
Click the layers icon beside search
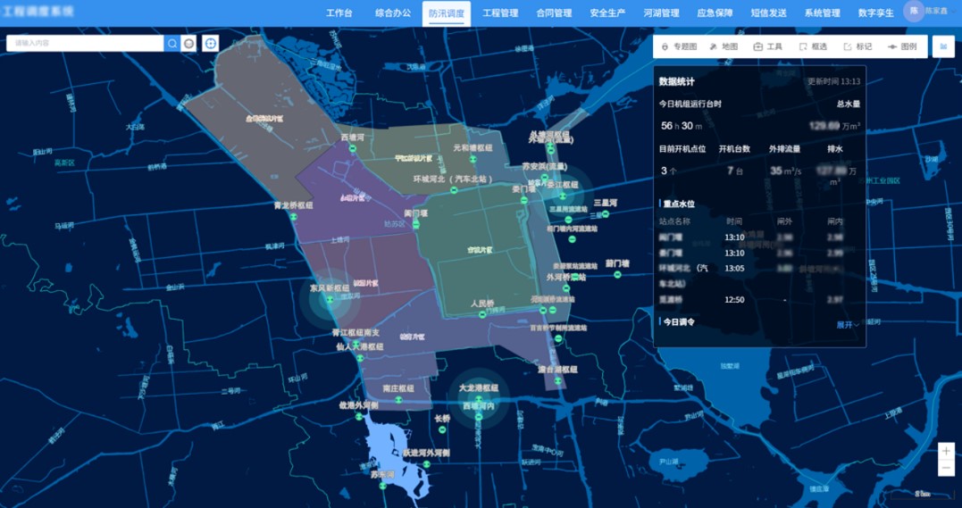(x=188, y=43)
